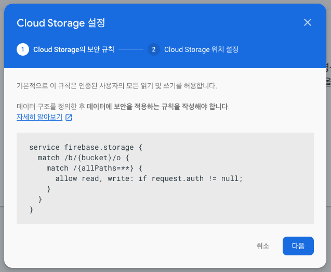Open the Cloud Storage의 보안 규칙 step label
The height and width of the screenshot is (272, 331).
click(x=74, y=49)
